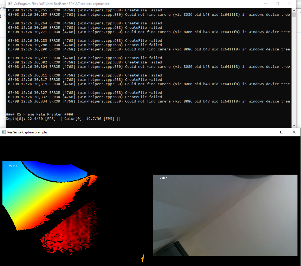Select the rs-capture.exe title bar text
The height and width of the screenshot is (266, 301).
(x=61, y=4)
